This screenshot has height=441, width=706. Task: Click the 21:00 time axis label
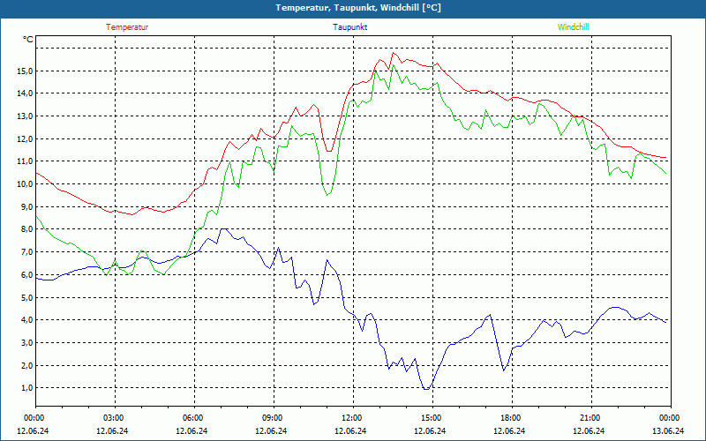[x=590, y=418]
